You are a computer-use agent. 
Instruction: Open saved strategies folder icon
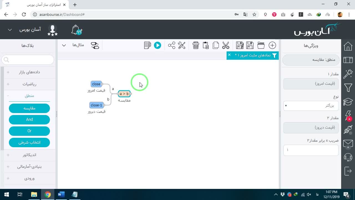(261, 45)
